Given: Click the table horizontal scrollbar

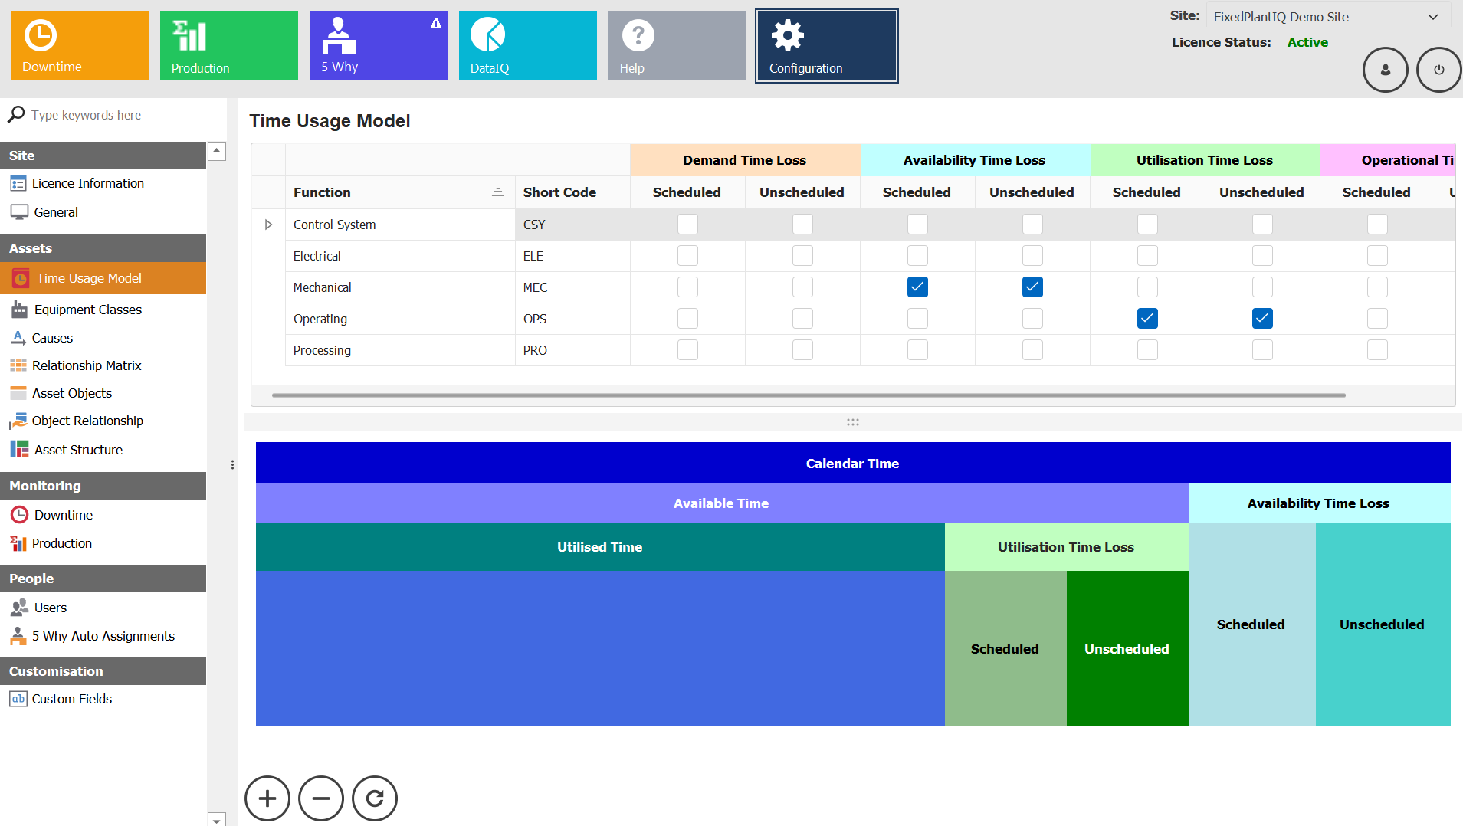Looking at the screenshot, I should coord(809,395).
